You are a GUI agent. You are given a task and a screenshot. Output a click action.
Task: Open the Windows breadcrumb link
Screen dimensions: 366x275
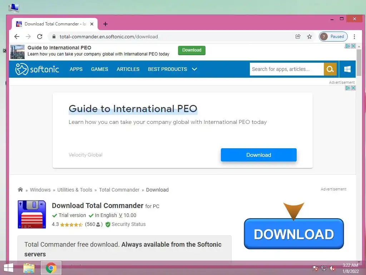click(x=40, y=190)
